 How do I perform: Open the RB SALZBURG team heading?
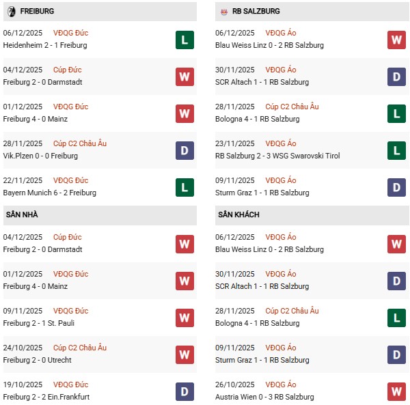tap(255, 12)
